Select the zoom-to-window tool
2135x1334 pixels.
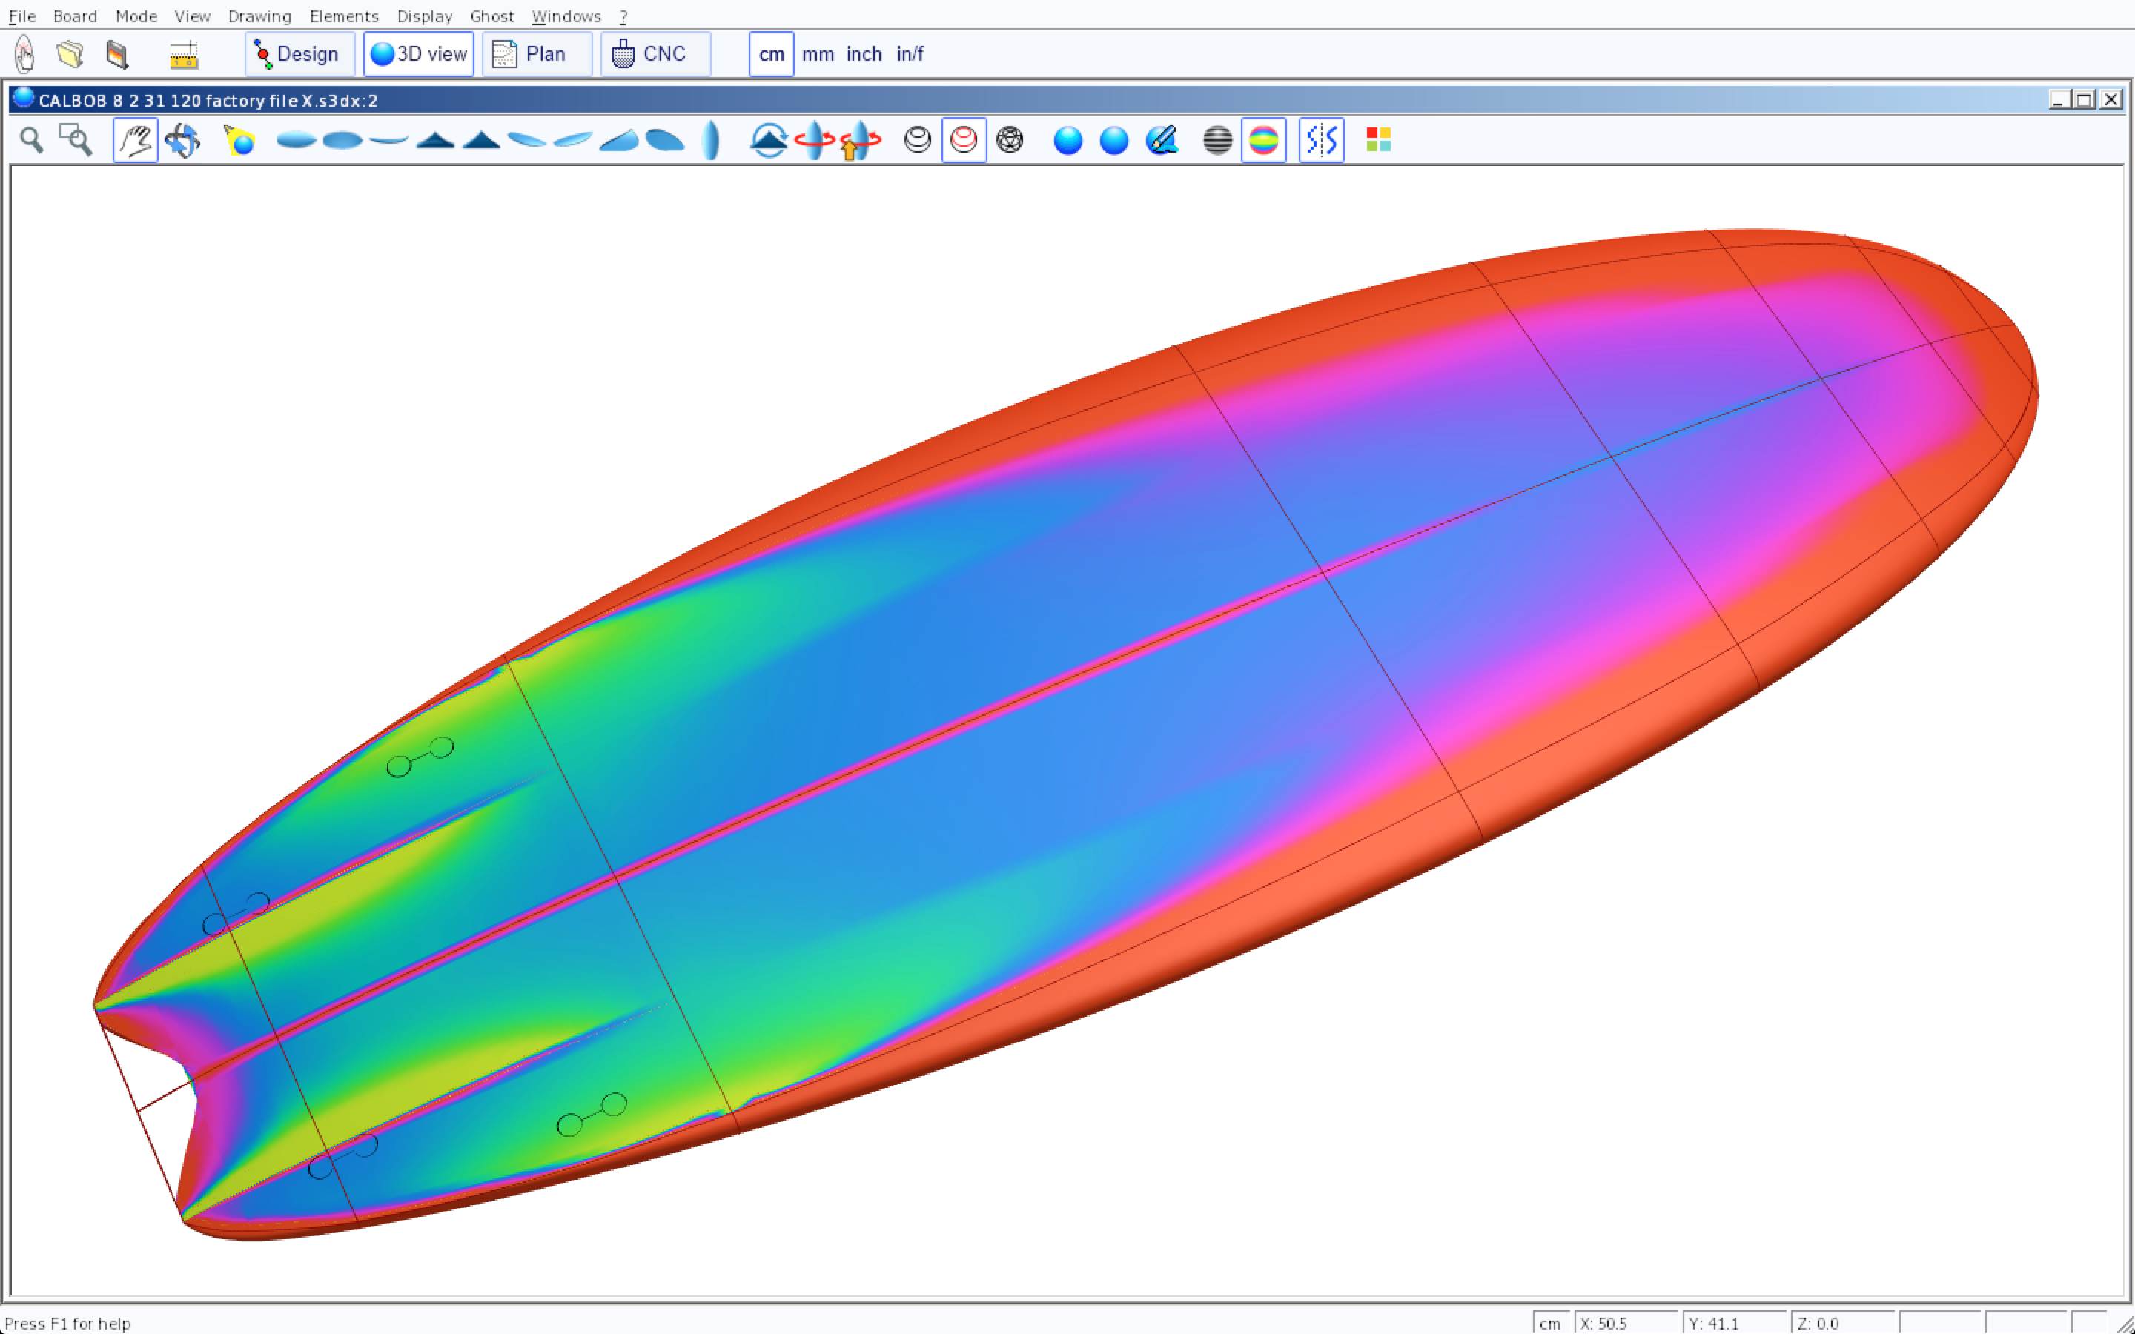coord(76,140)
